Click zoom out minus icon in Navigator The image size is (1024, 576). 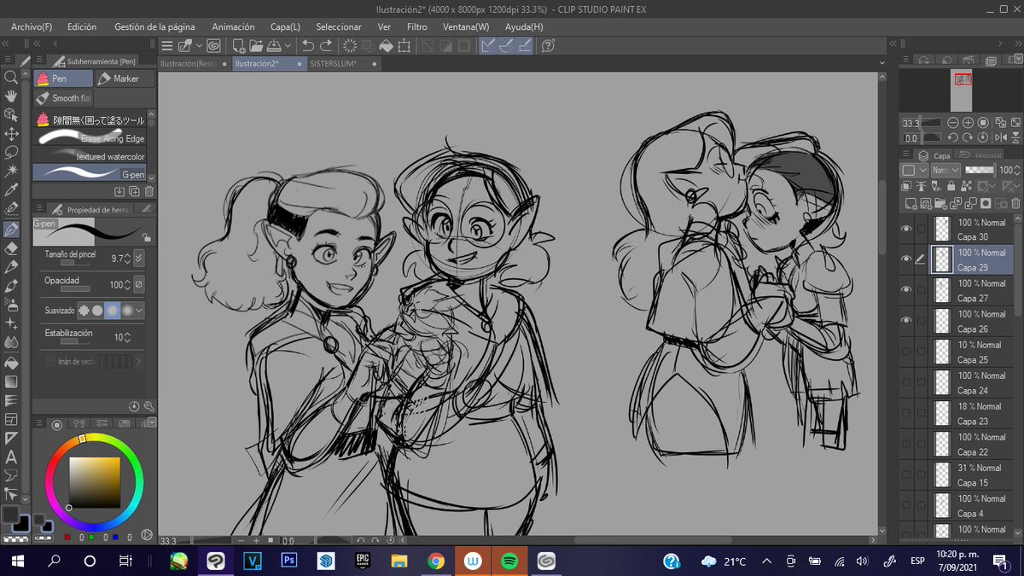click(x=953, y=123)
